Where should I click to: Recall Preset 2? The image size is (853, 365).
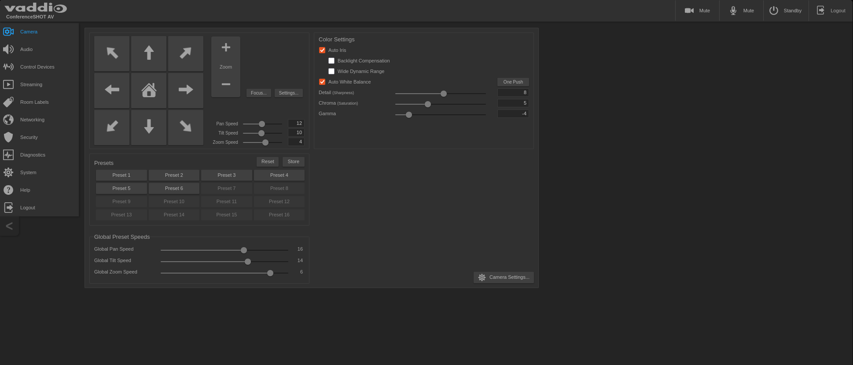174,175
